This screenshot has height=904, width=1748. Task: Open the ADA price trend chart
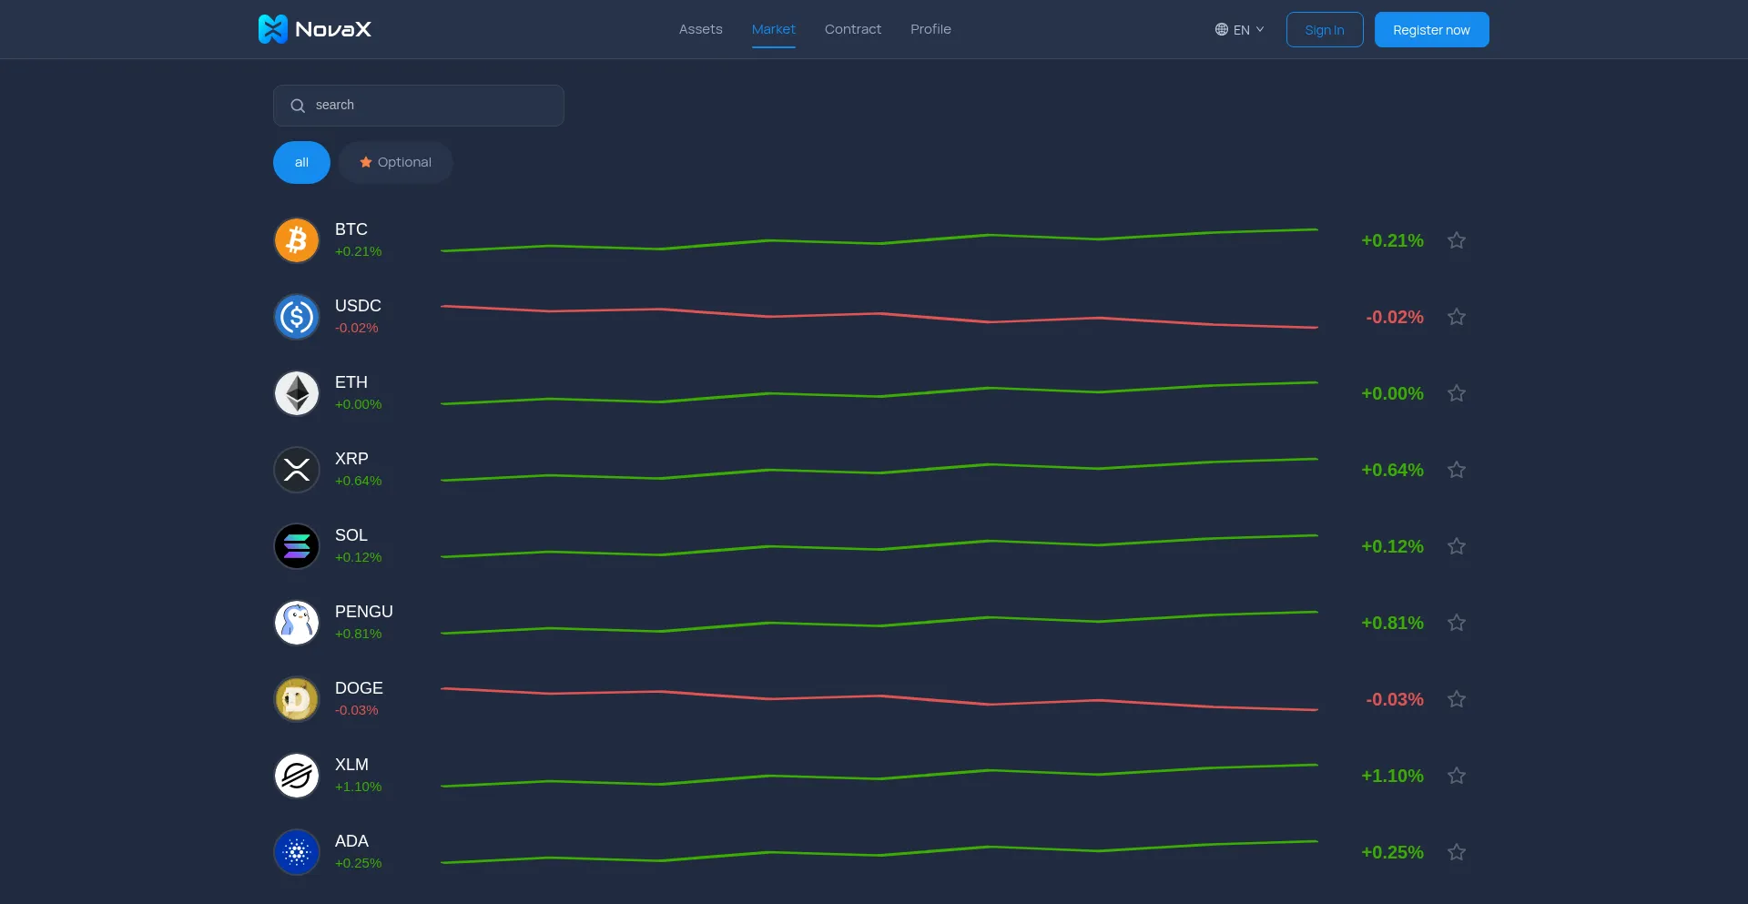pos(879,852)
